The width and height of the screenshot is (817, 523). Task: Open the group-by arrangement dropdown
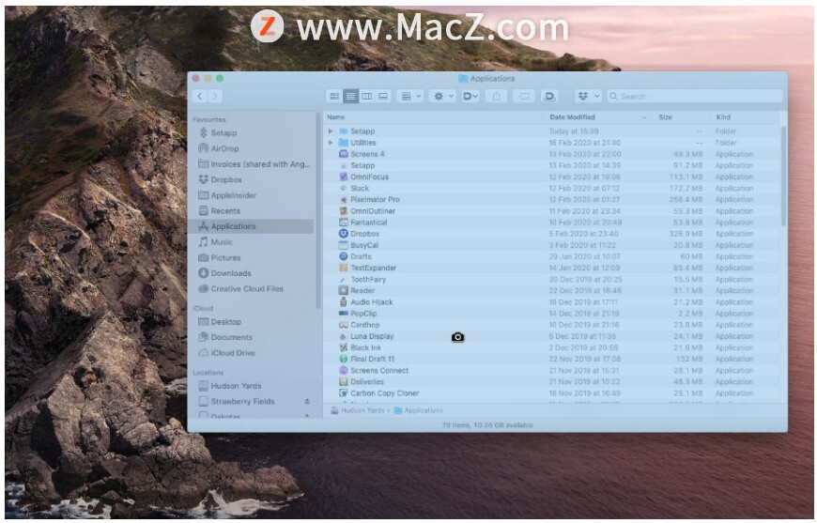tap(410, 97)
